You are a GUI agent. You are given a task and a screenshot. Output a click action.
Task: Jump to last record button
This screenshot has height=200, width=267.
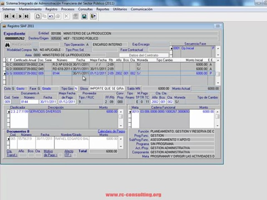tap(27, 16)
